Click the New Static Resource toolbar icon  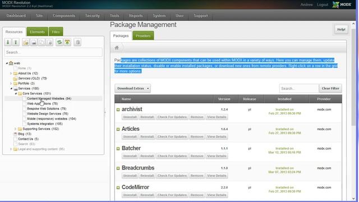[49, 42]
